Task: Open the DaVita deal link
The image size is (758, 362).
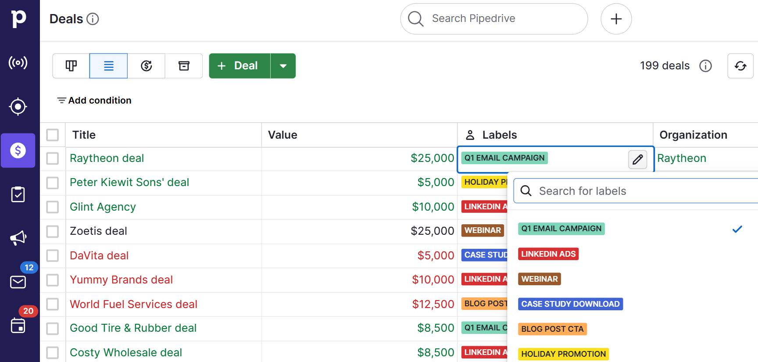Action: (99, 256)
